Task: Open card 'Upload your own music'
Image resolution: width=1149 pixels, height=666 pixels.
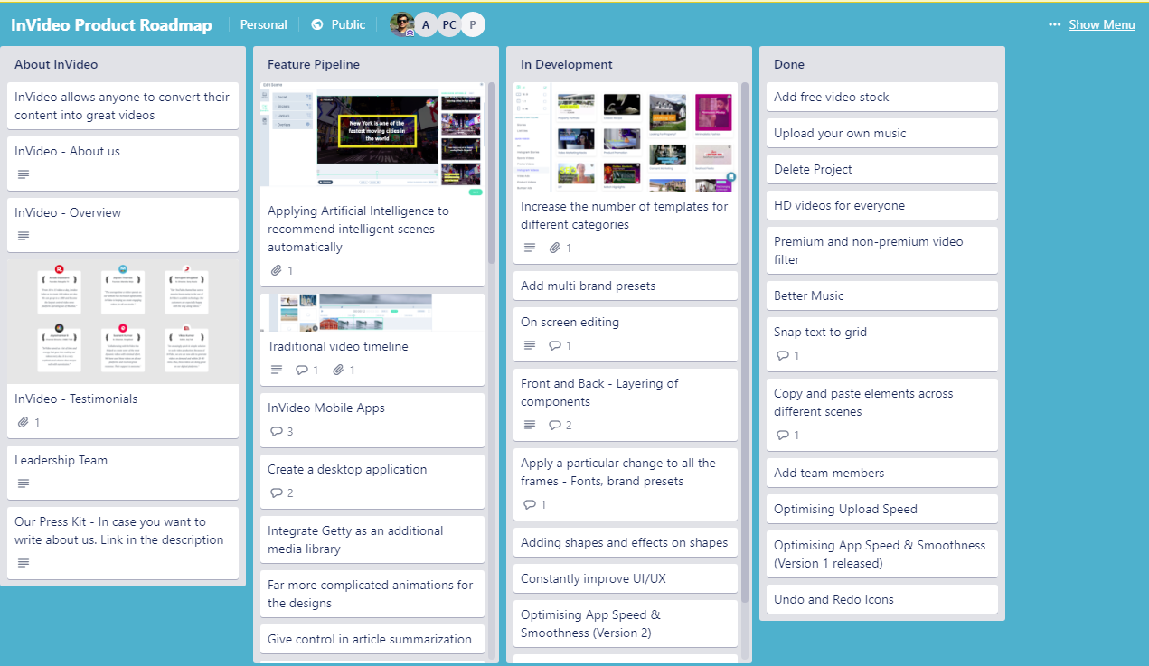Action: point(882,133)
